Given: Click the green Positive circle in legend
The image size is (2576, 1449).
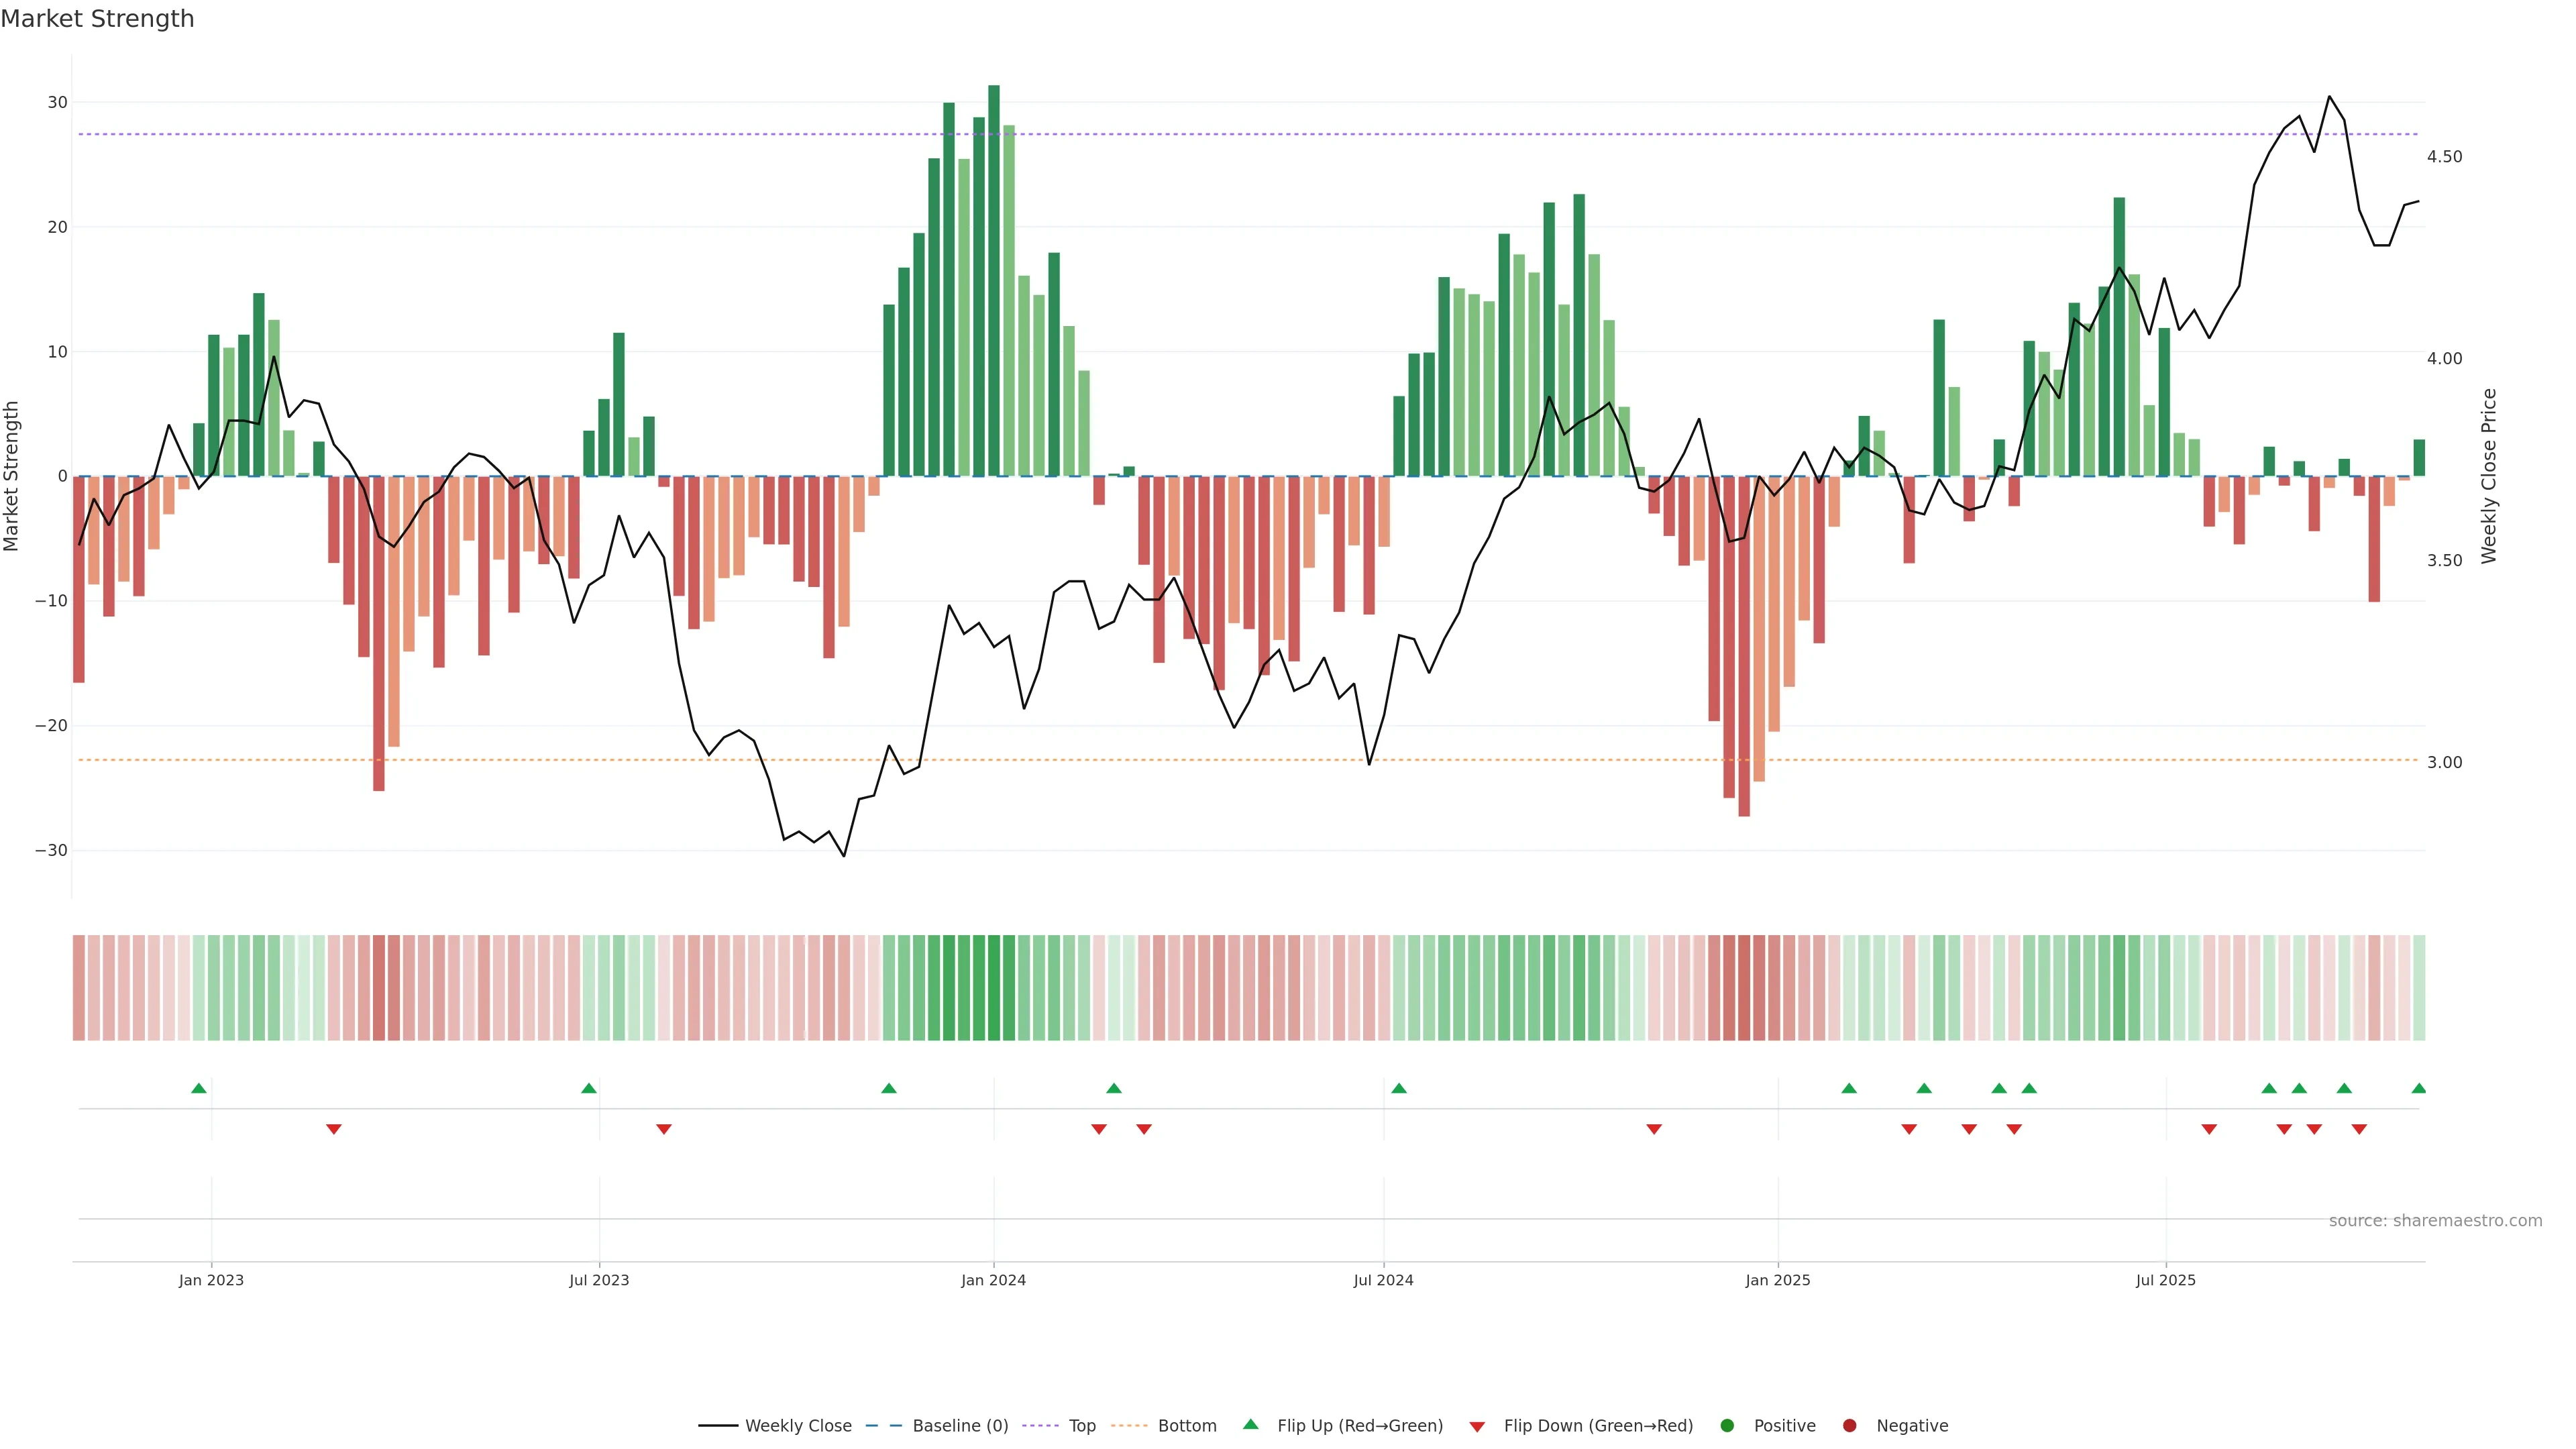Looking at the screenshot, I should (x=1727, y=1425).
